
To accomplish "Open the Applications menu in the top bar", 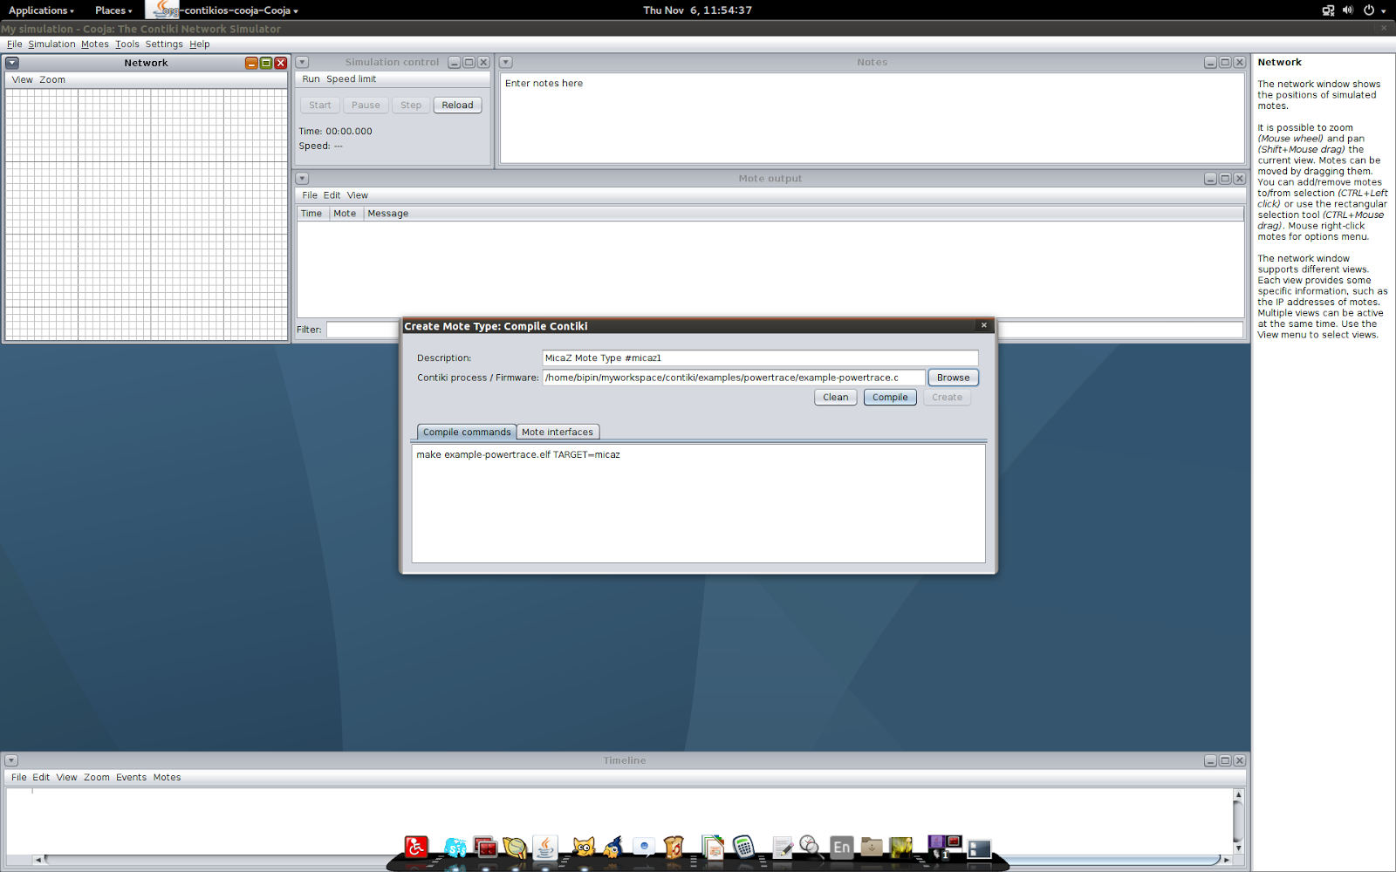I will (x=41, y=10).
